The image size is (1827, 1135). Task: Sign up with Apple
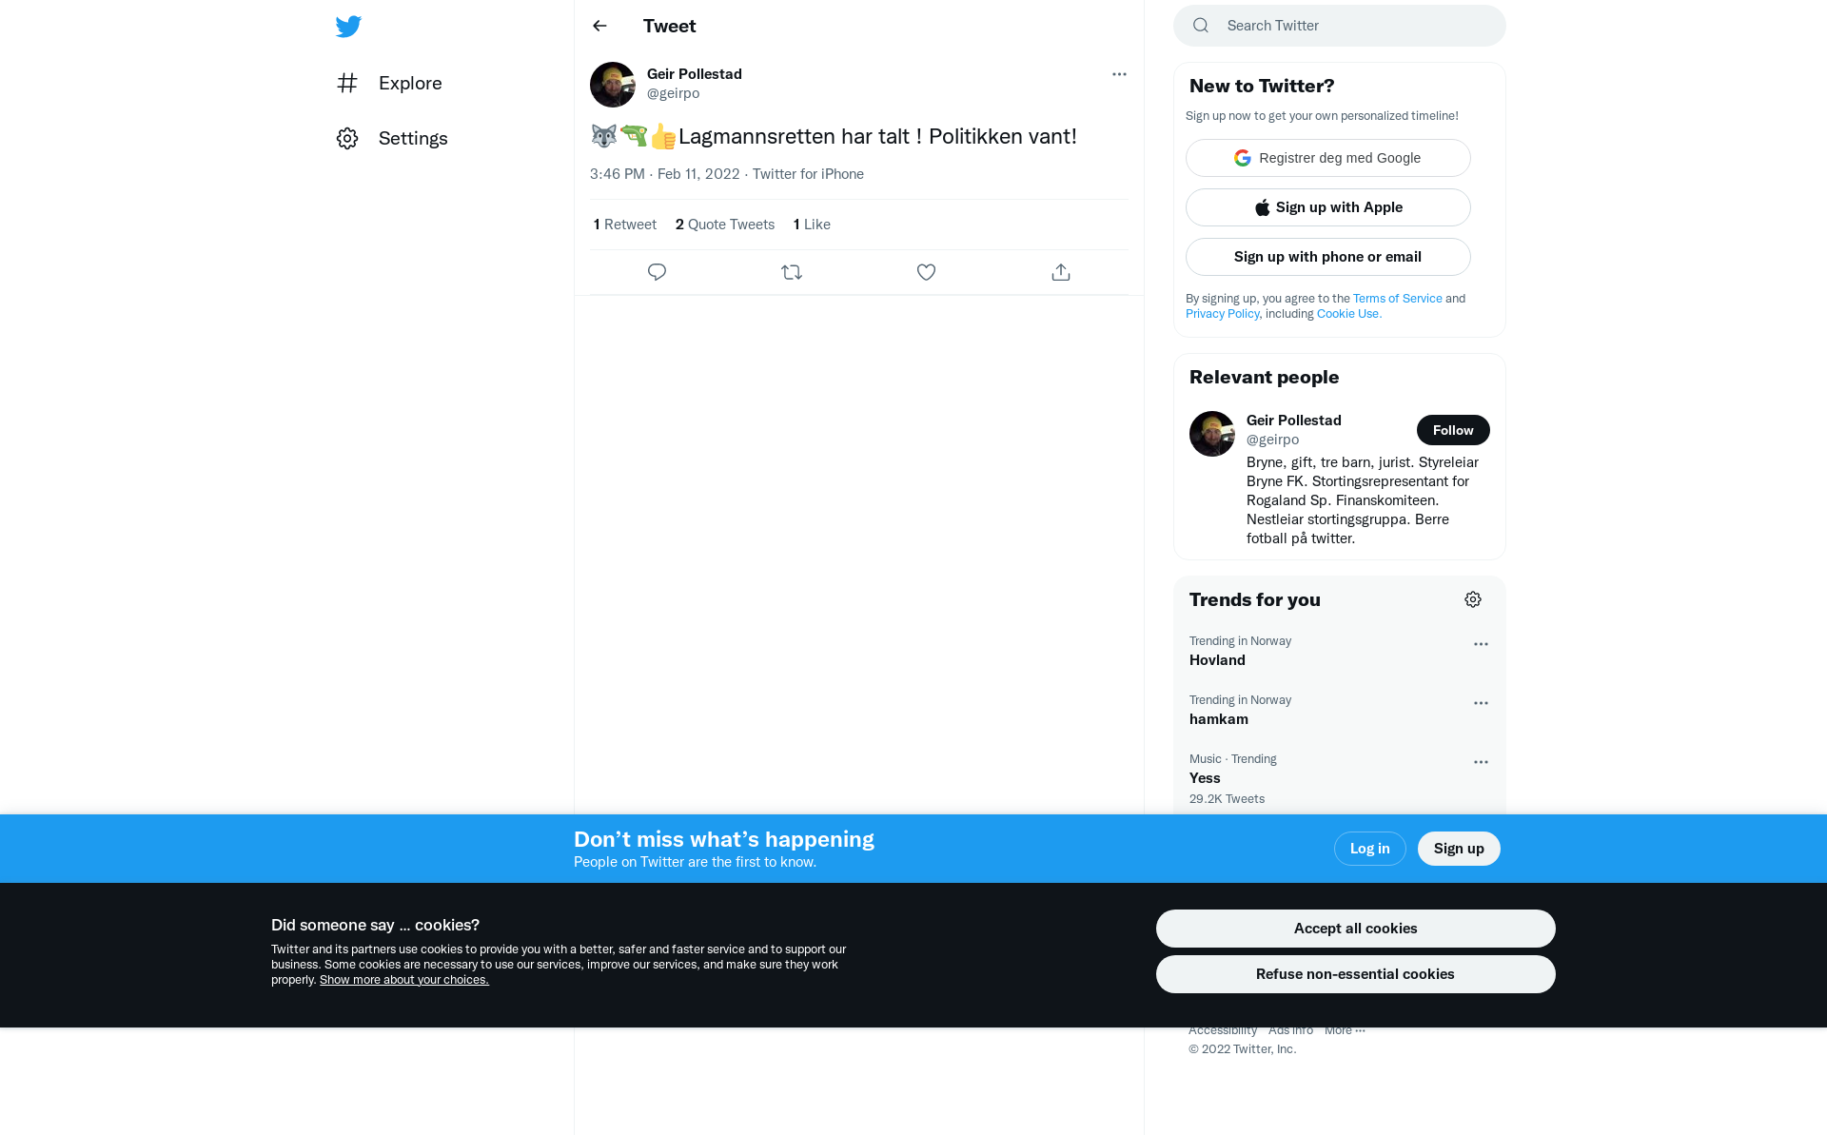[1327, 207]
